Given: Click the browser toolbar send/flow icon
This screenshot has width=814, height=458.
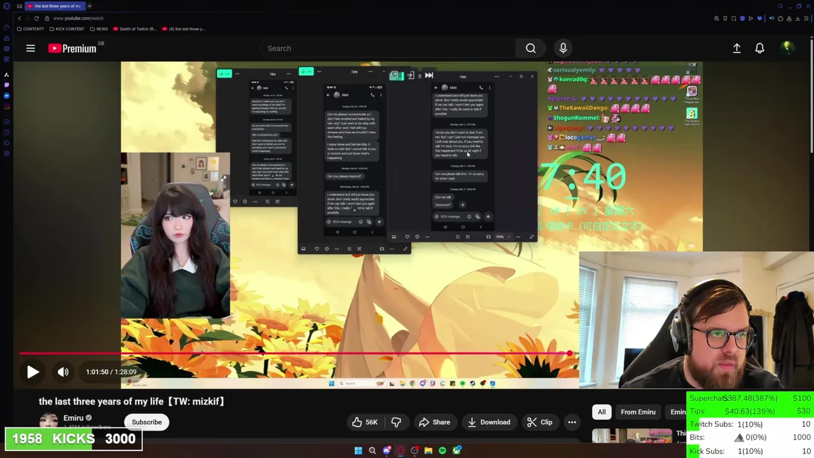Looking at the screenshot, I should tap(751, 18).
